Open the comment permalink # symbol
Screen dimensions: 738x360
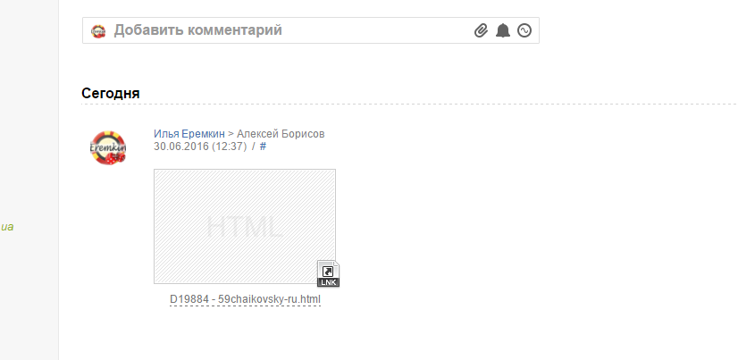(263, 147)
